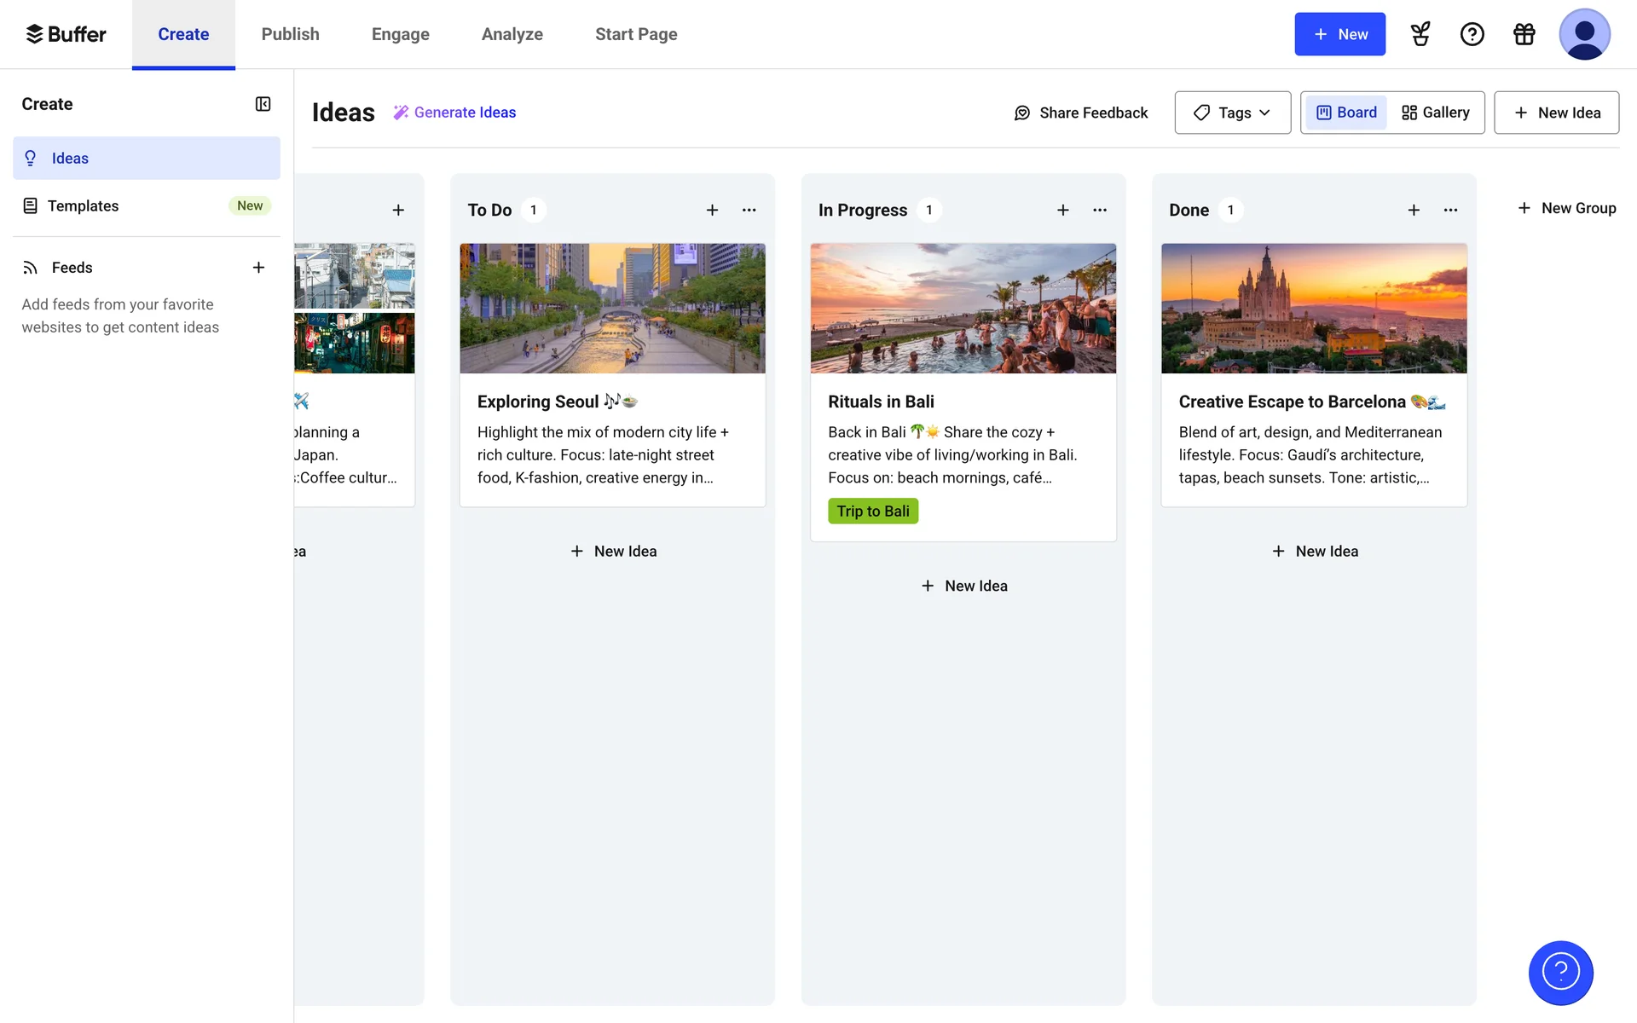This screenshot has height=1023, width=1637.
Task: Open In Progress column options menu
Action: click(1100, 210)
